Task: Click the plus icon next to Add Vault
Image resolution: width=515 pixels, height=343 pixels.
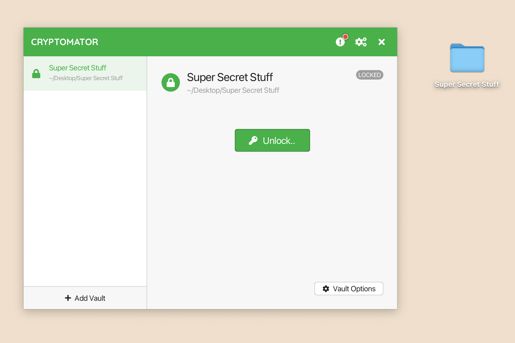Action: pyautogui.click(x=68, y=298)
